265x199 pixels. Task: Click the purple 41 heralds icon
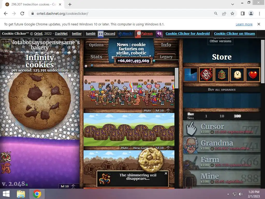(x=159, y=34)
